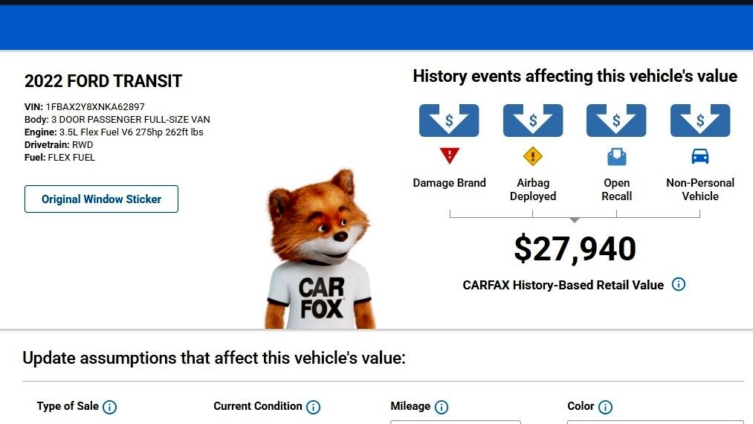Click the dollar arrow above Non-Personal Vehicle

pos(700,121)
